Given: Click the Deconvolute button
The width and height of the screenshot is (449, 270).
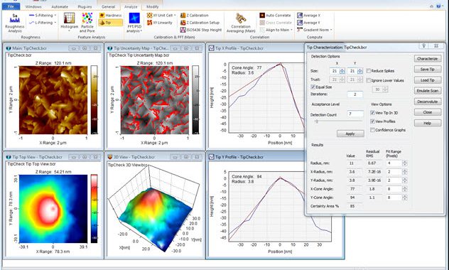Looking at the screenshot, I should 428,102.
